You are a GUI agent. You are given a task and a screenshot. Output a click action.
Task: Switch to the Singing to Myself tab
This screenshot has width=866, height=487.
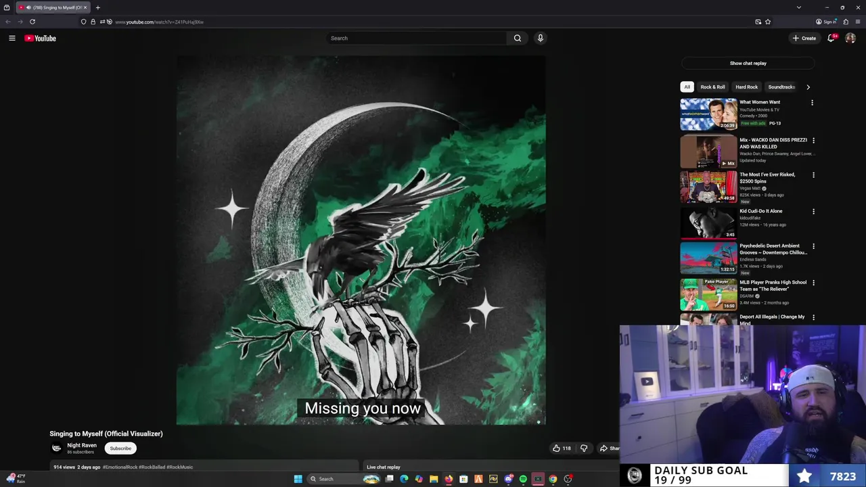coord(51,7)
